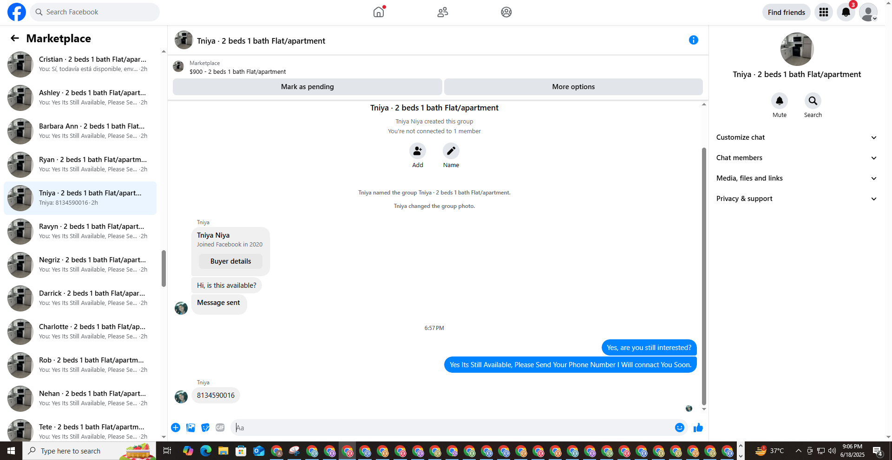Open Cristian conversation in list
This screenshot has width=892, height=460.
click(80, 64)
